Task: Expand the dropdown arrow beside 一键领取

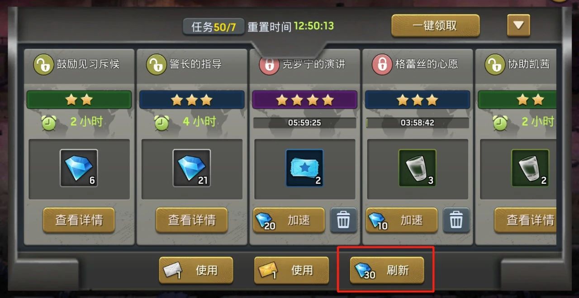Action: [518, 26]
